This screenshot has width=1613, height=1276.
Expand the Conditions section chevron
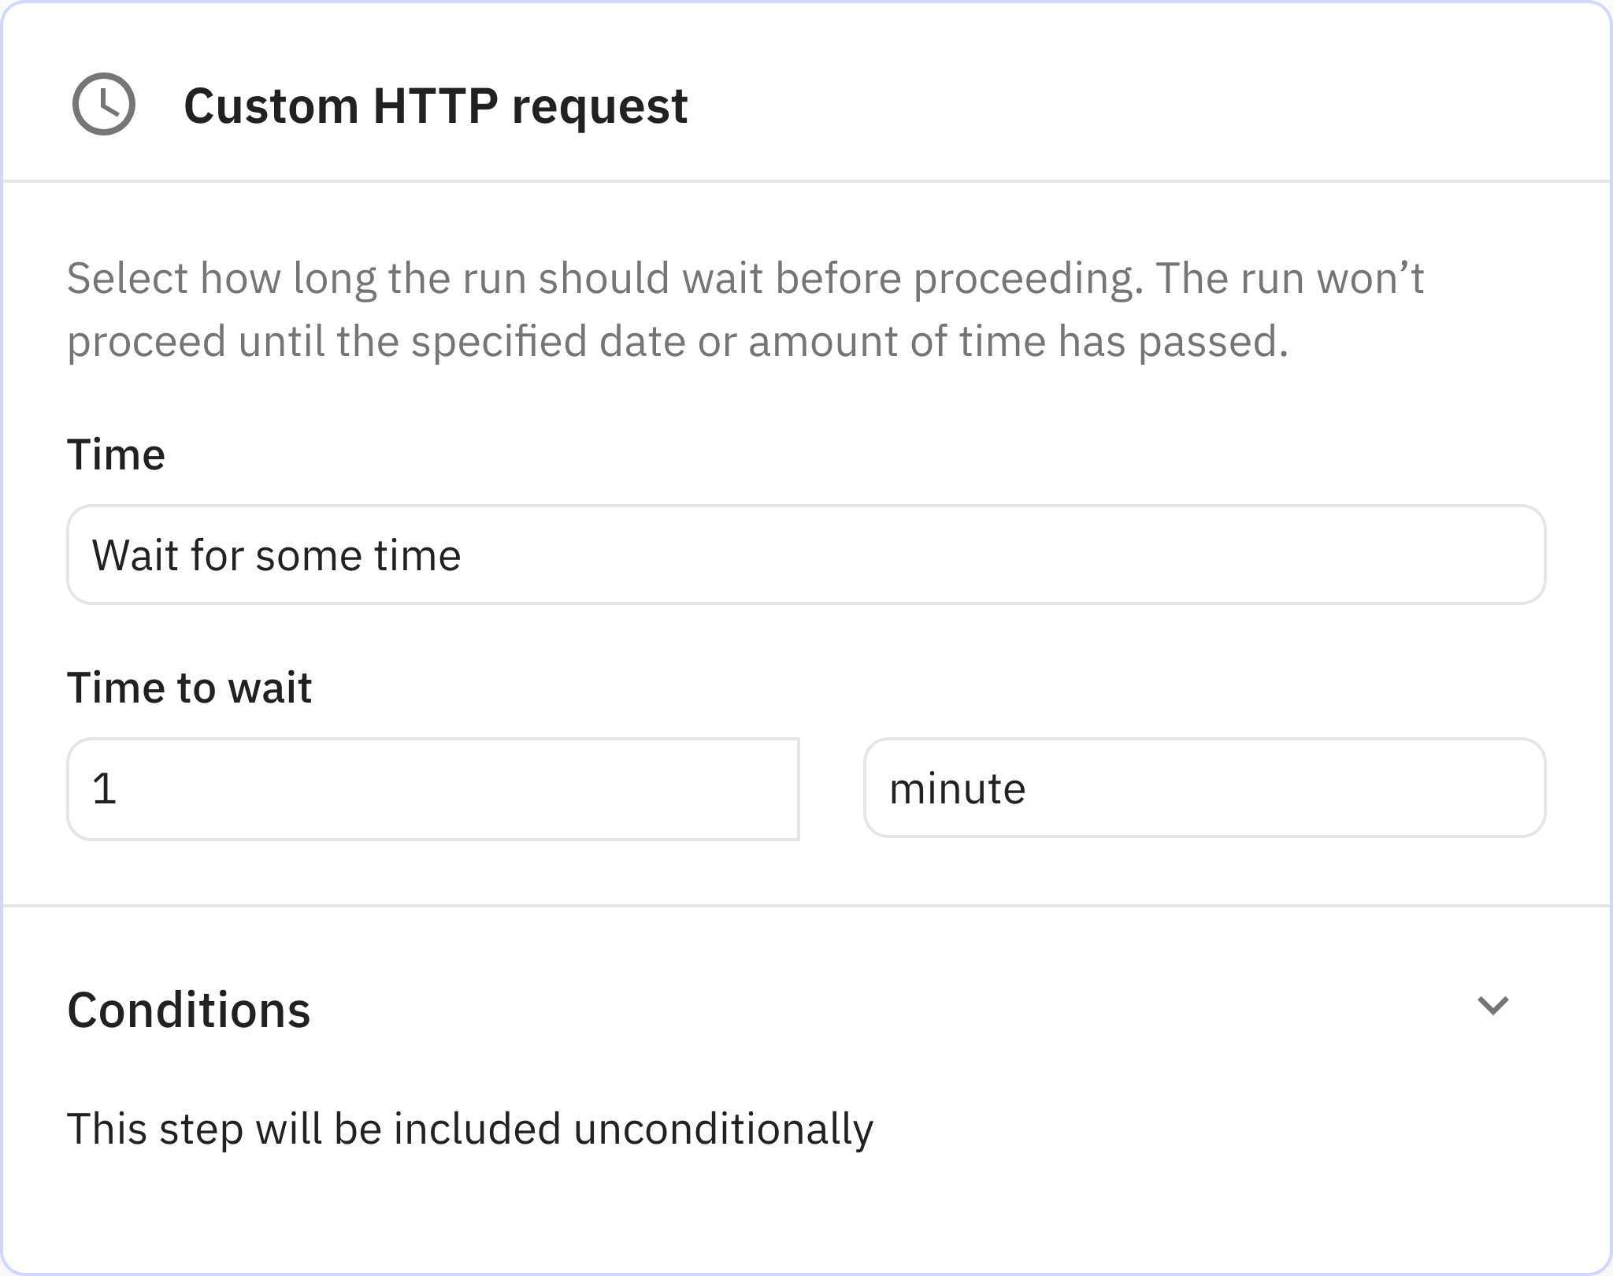[1492, 1006]
